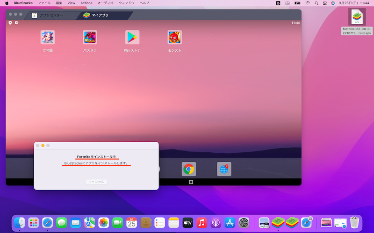Open the Wi-Fi status menu

[308, 3]
